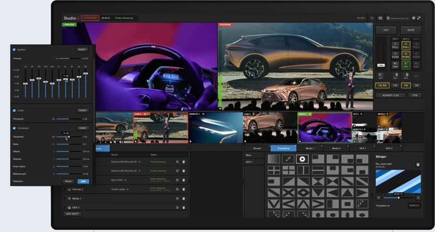Open the Media 1 tab
This screenshot has width=435, height=232.
310,148
